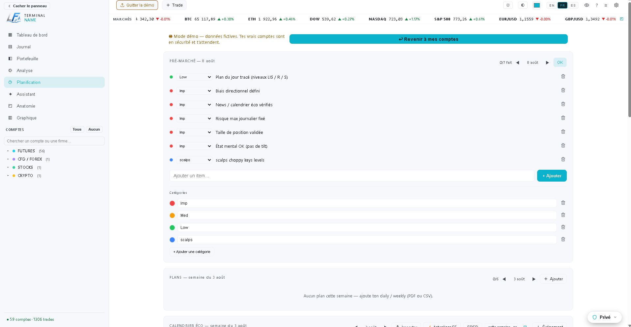Image resolution: width=631 pixels, height=327 pixels.
Task: Go to next week after 3 août
Action: tap(534, 279)
